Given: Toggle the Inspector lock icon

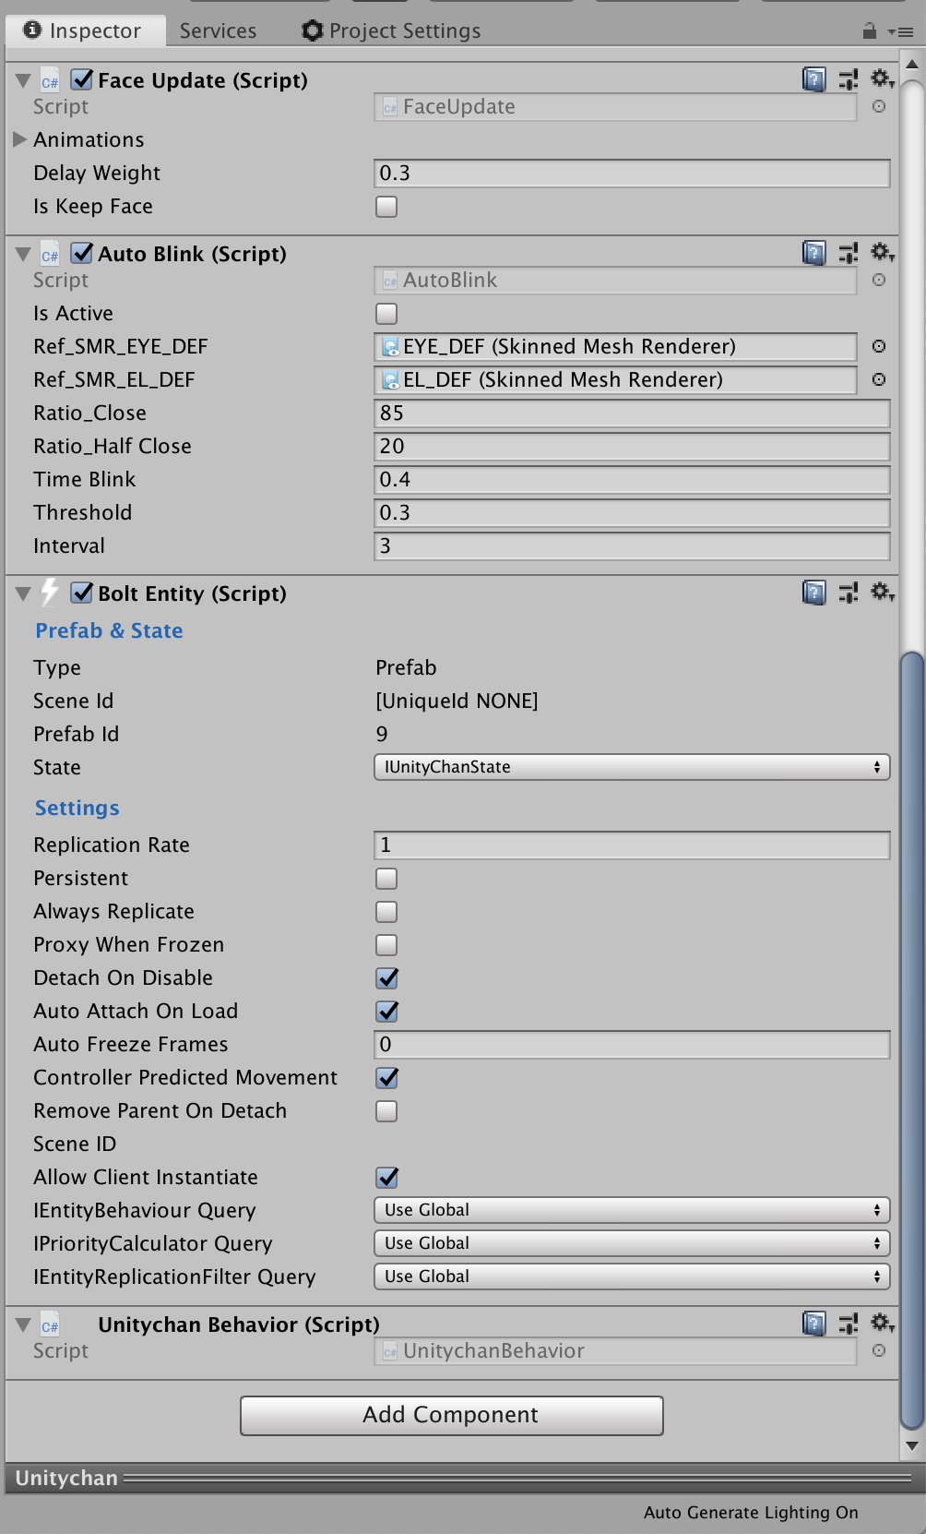Looking at the screenshot, I should point(869,30).
